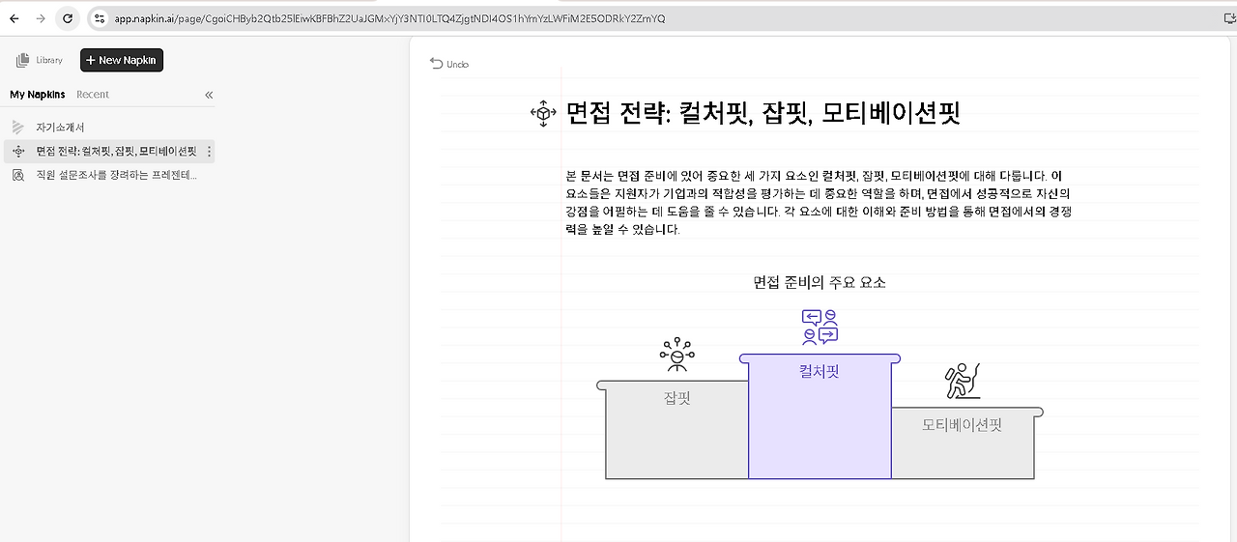Click the intro paragraph starting 본 문서는
Image resolution: width=1237 pixels, height=542 pixels.
click(819, 203)
